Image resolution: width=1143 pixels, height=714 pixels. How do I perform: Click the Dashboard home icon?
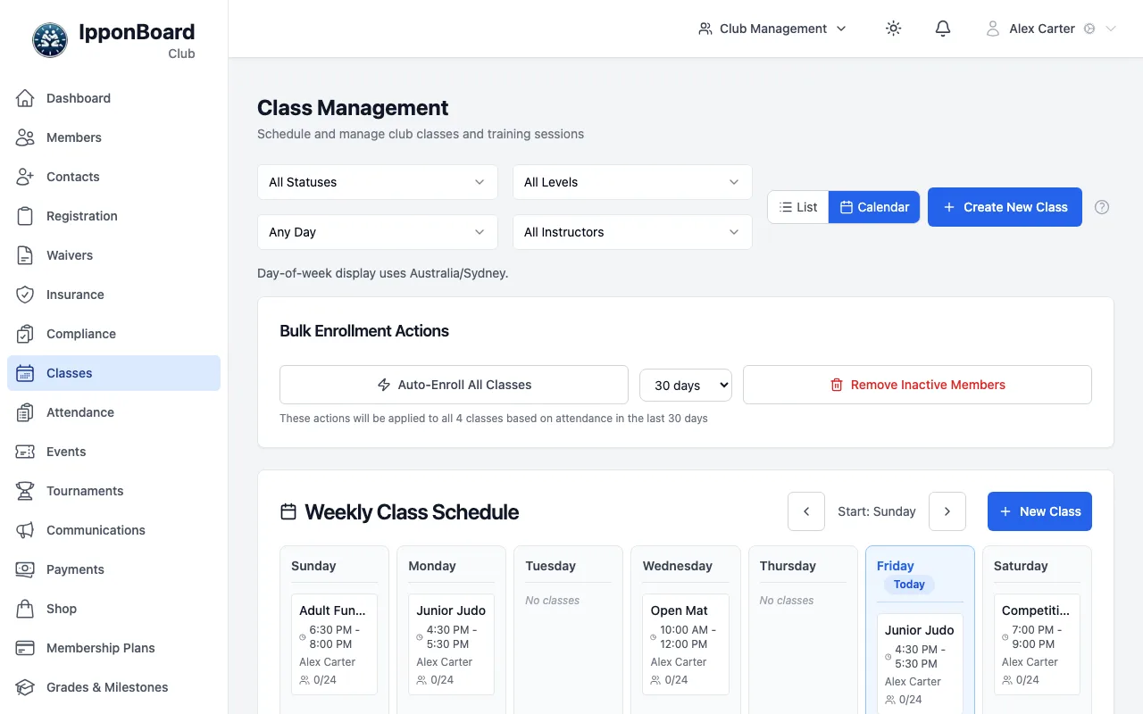coord(25,98)
